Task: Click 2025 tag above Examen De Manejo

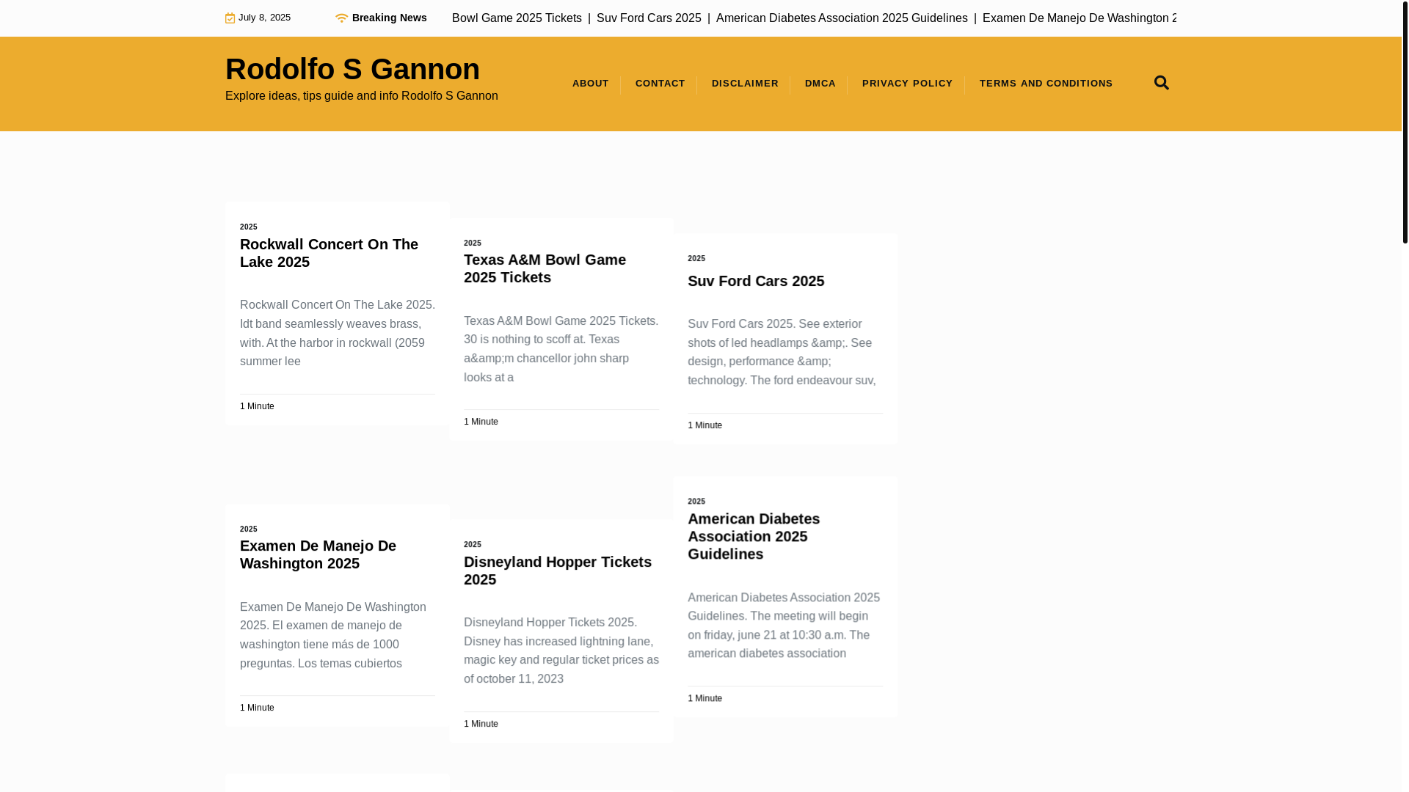Action: (249, 529)
